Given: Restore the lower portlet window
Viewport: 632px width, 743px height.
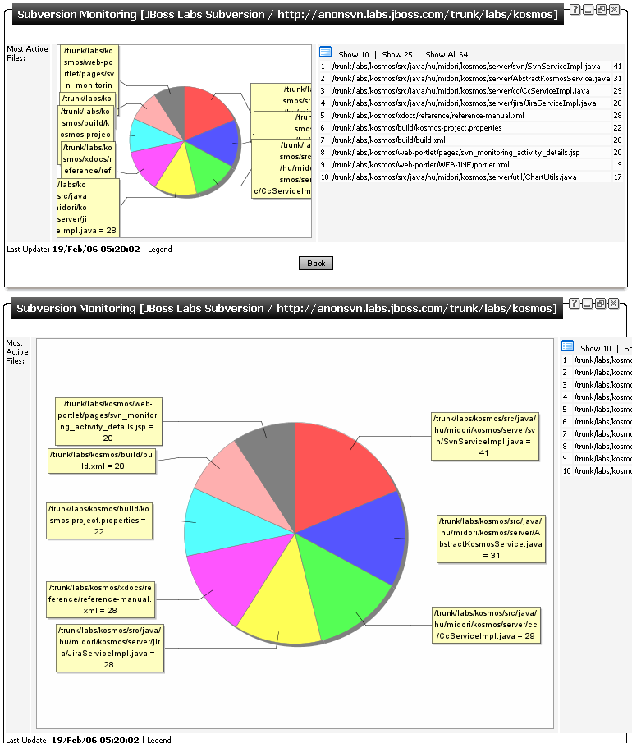Looking at the screenshot, I should coord(601,304).
